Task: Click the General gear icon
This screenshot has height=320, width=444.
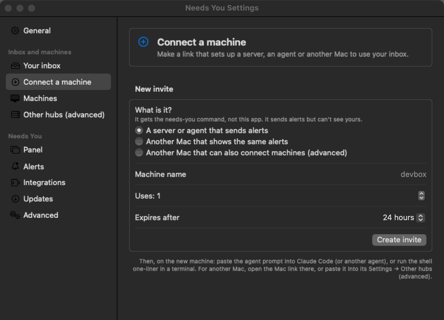Action: tap(15, 31)
